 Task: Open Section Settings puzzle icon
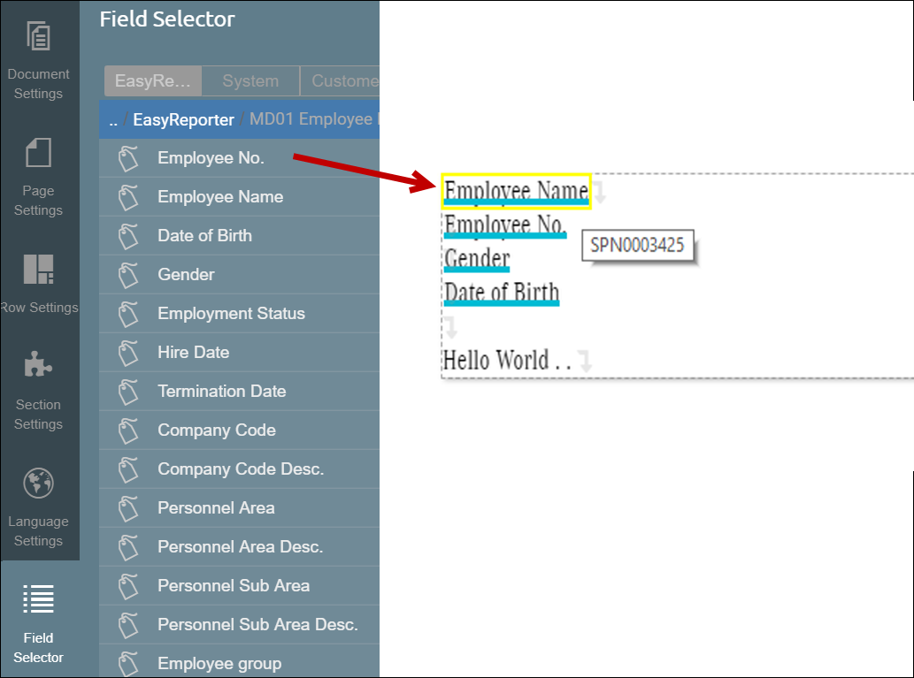(x=38, y=365)
